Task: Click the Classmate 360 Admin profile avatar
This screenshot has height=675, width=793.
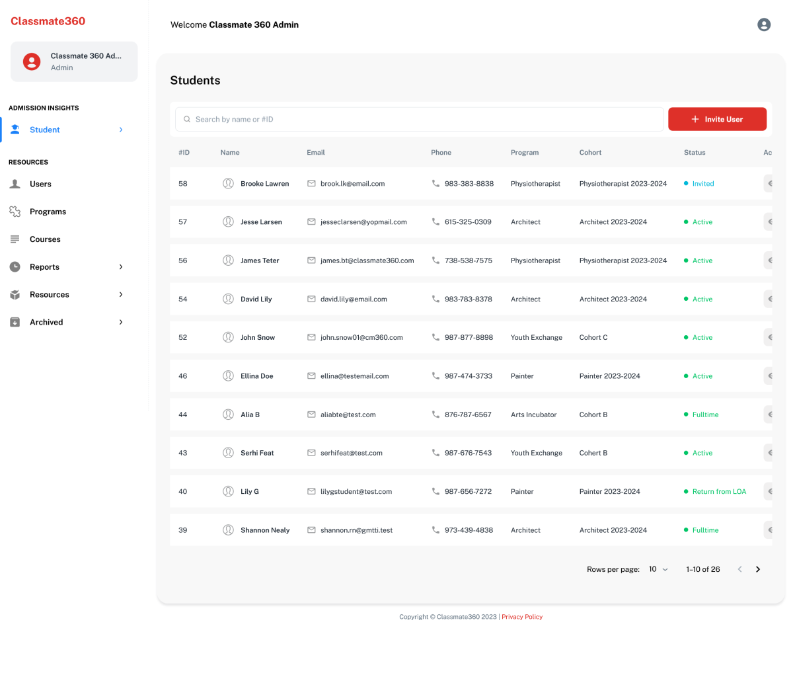Action: click(32, 61)
